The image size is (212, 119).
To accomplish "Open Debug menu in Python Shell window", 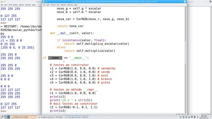I will (x=15, y=5).
